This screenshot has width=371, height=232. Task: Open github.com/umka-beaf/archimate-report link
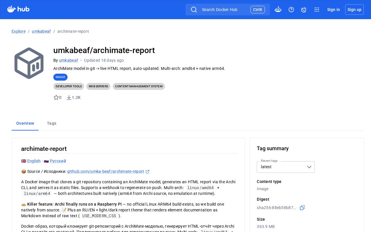tap(106, 171)
